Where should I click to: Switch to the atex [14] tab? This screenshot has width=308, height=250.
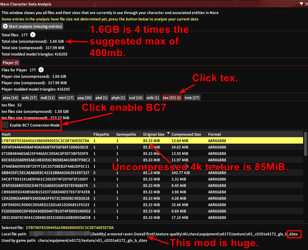[x=11, y=98]
